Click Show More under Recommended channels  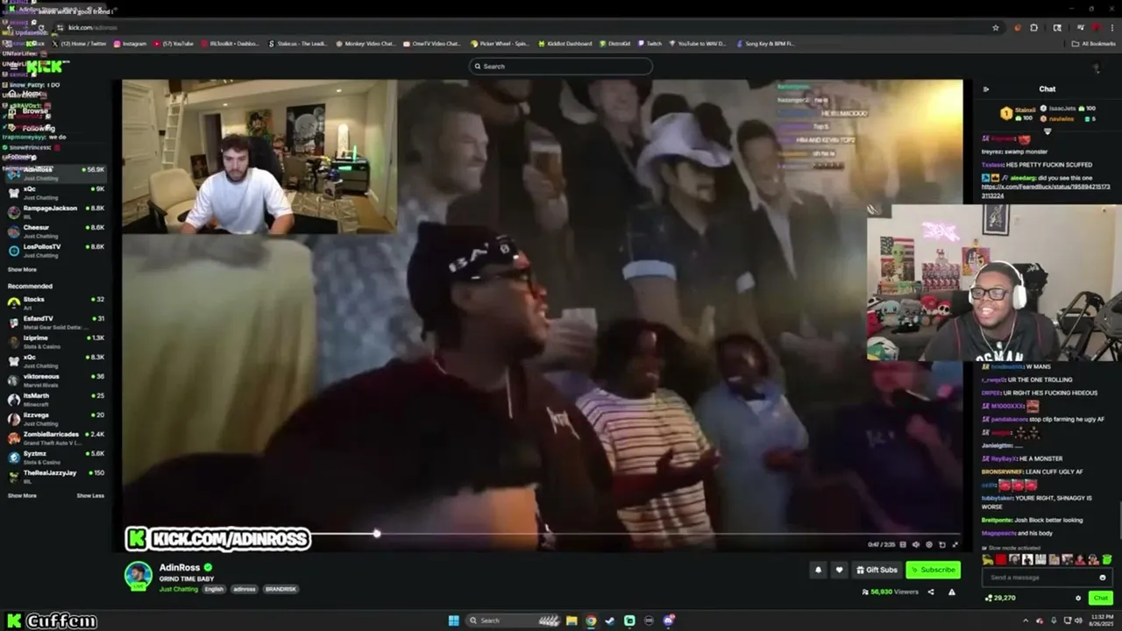[22, 495]
